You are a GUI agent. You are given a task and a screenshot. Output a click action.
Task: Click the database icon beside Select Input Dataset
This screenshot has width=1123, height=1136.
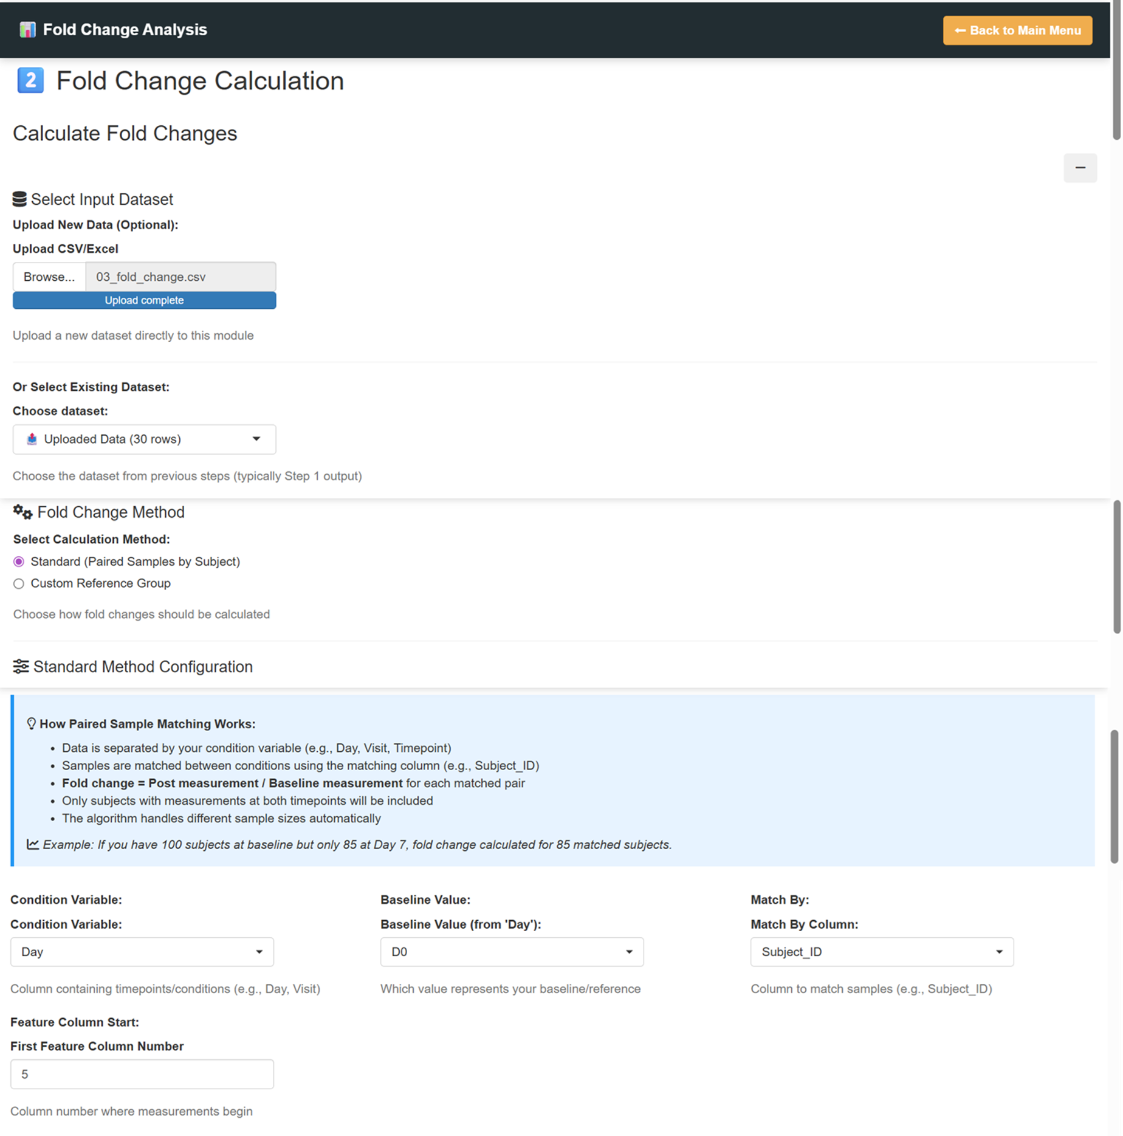click(19, 199)
